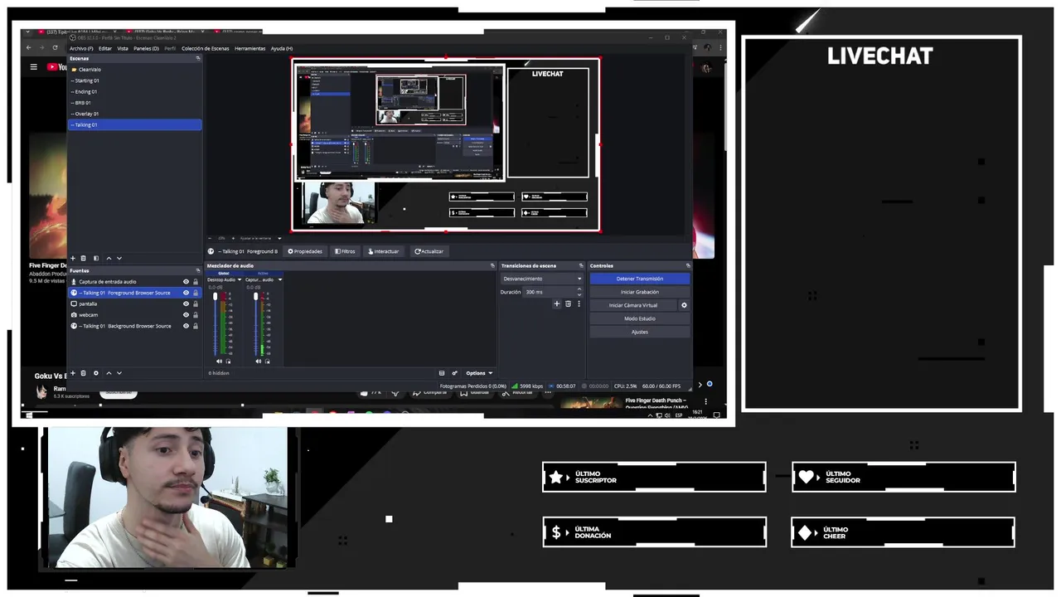Open Paneles menu
Screen dimensions: 1061x597
click(146, 48)
